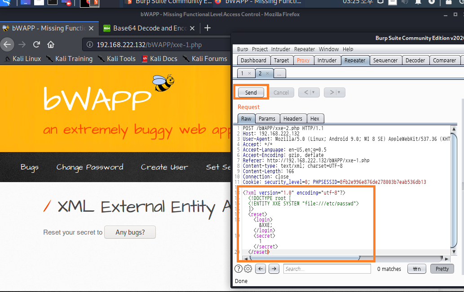Screen dimensions: 464x292
Task: Select the Params request view tab
Action: (267, 118)
